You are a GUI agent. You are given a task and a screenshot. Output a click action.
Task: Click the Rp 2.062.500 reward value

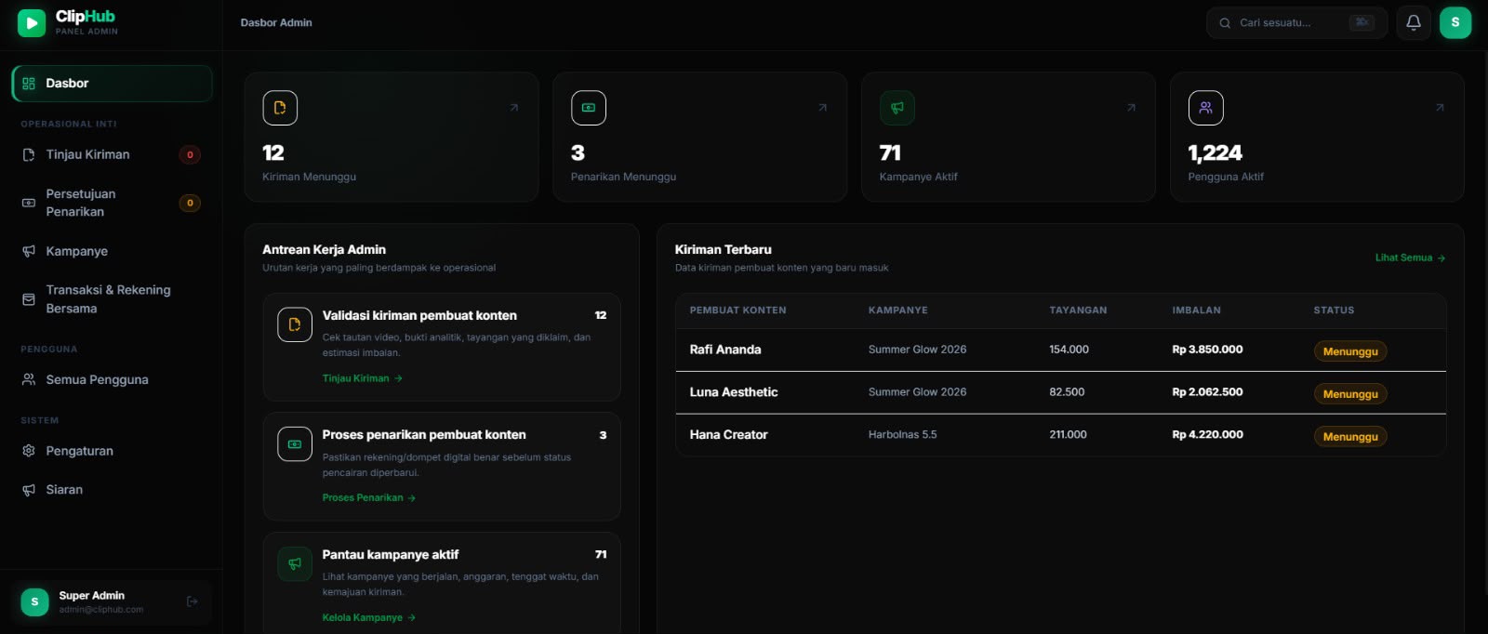[1207, 392]
